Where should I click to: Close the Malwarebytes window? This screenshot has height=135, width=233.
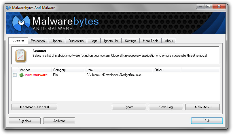[219, 7]
